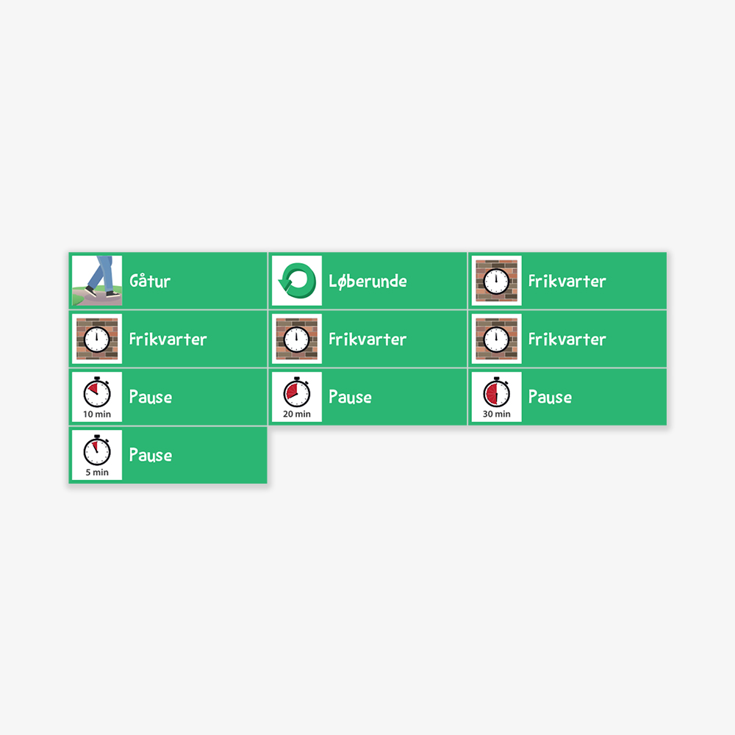Click brick wall clock icon beside Løberunde card
This screenshot has height=735, width=735.
[x=496, y=281]
